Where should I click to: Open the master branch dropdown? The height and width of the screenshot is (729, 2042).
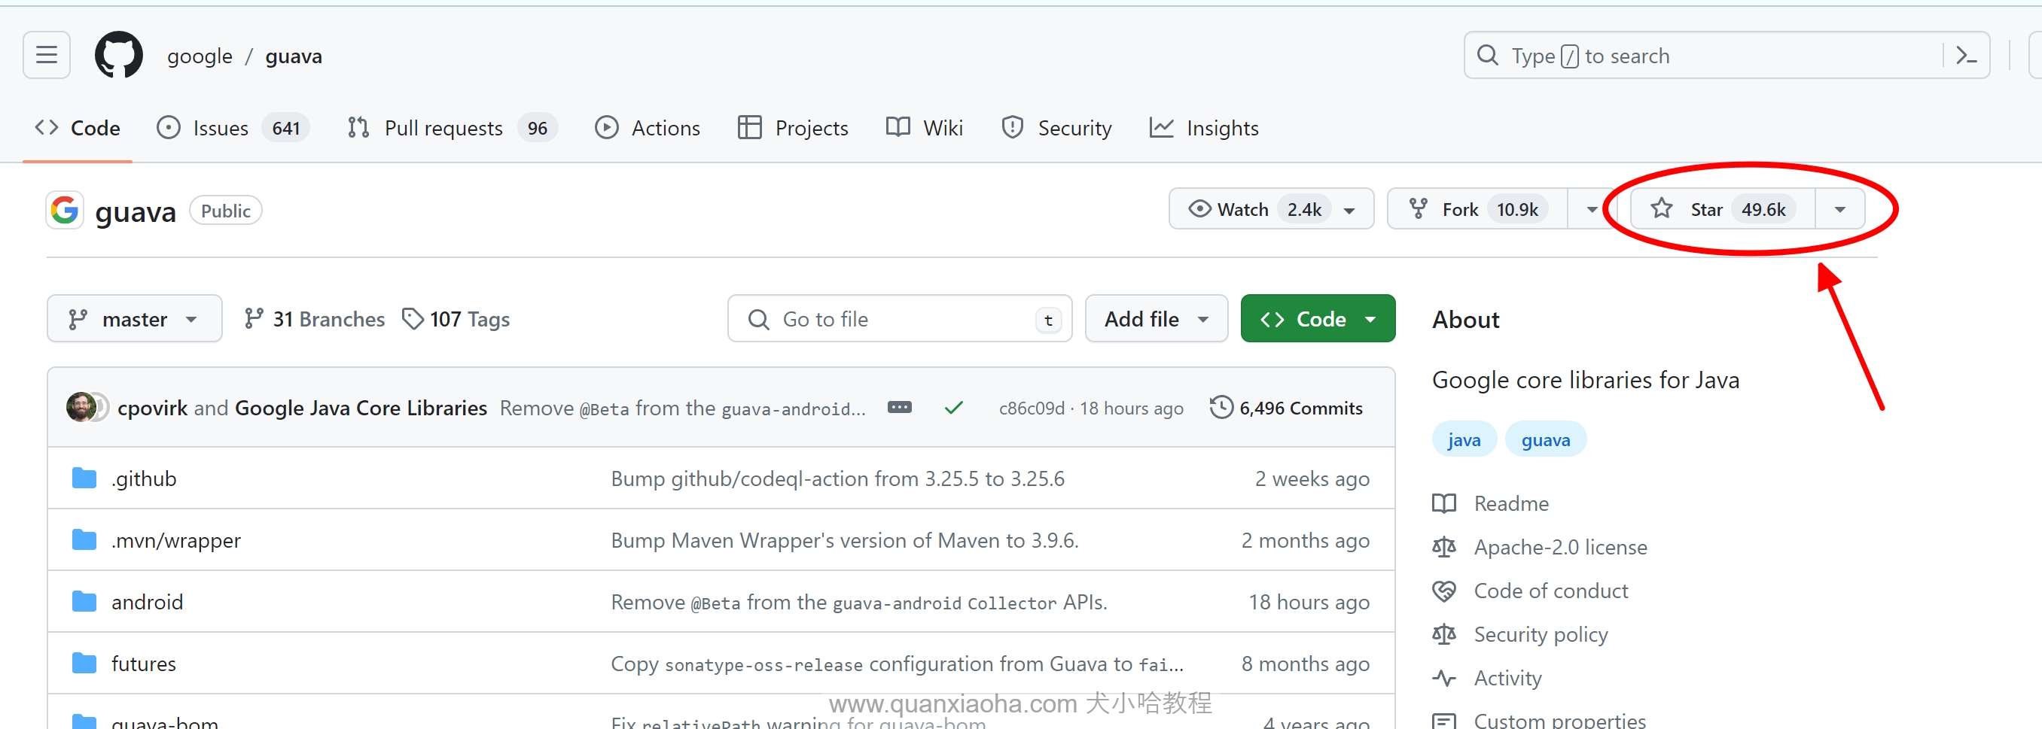pos(134,318)
